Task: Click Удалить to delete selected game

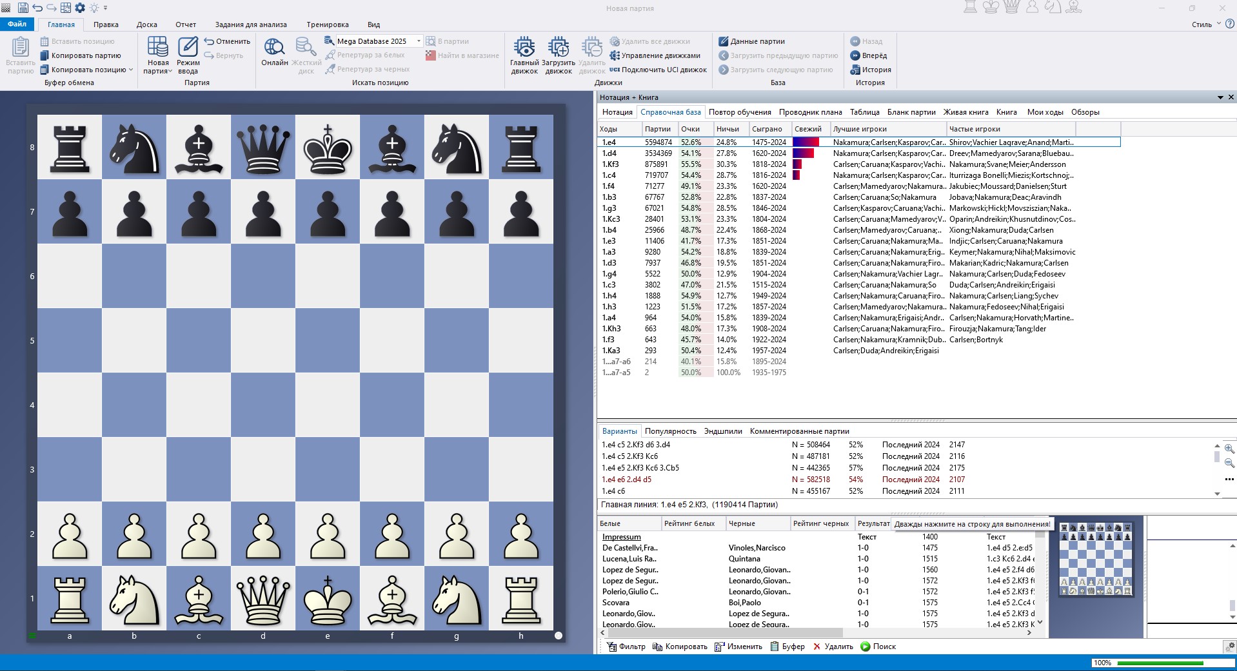Action: click(833, 646)
